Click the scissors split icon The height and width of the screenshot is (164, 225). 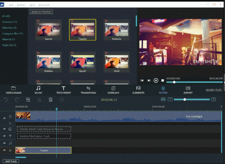pyautogui.click(x=39, y=99)
